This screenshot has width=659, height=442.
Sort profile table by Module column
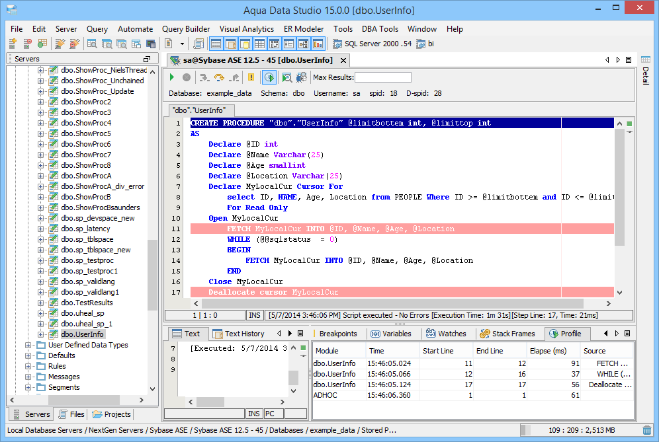[x=339, y=351]
